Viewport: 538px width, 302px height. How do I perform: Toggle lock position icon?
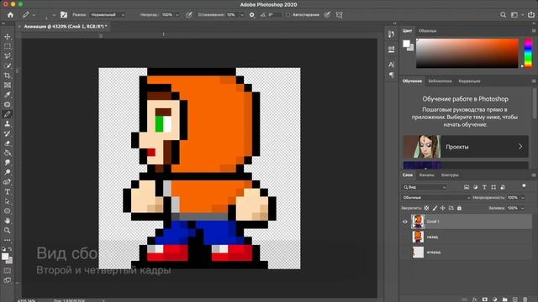point(443,208)
